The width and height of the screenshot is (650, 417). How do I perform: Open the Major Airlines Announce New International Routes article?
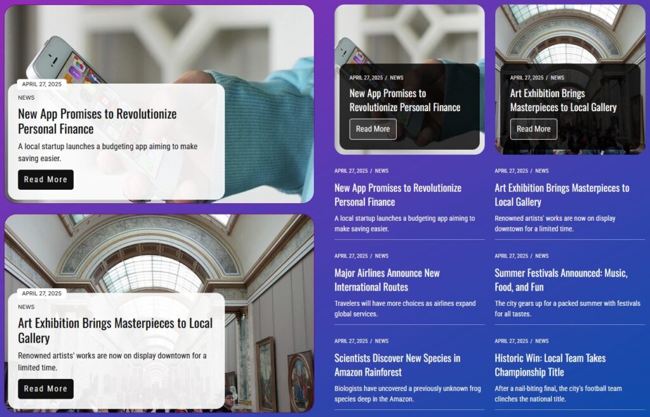387,280
